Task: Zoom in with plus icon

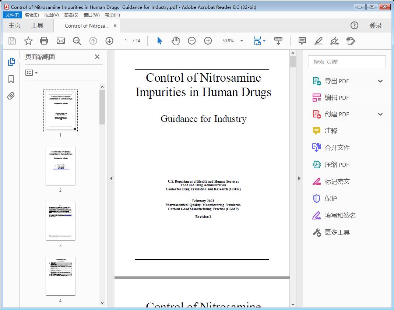Action: click(208, 41)
